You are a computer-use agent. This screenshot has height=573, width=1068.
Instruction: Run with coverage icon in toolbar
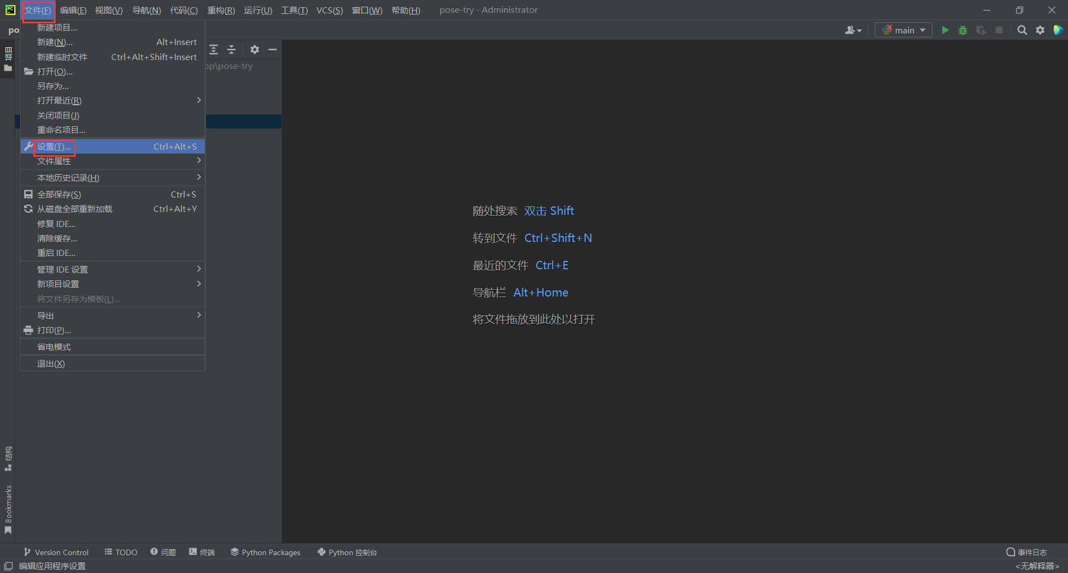[981, 30]
